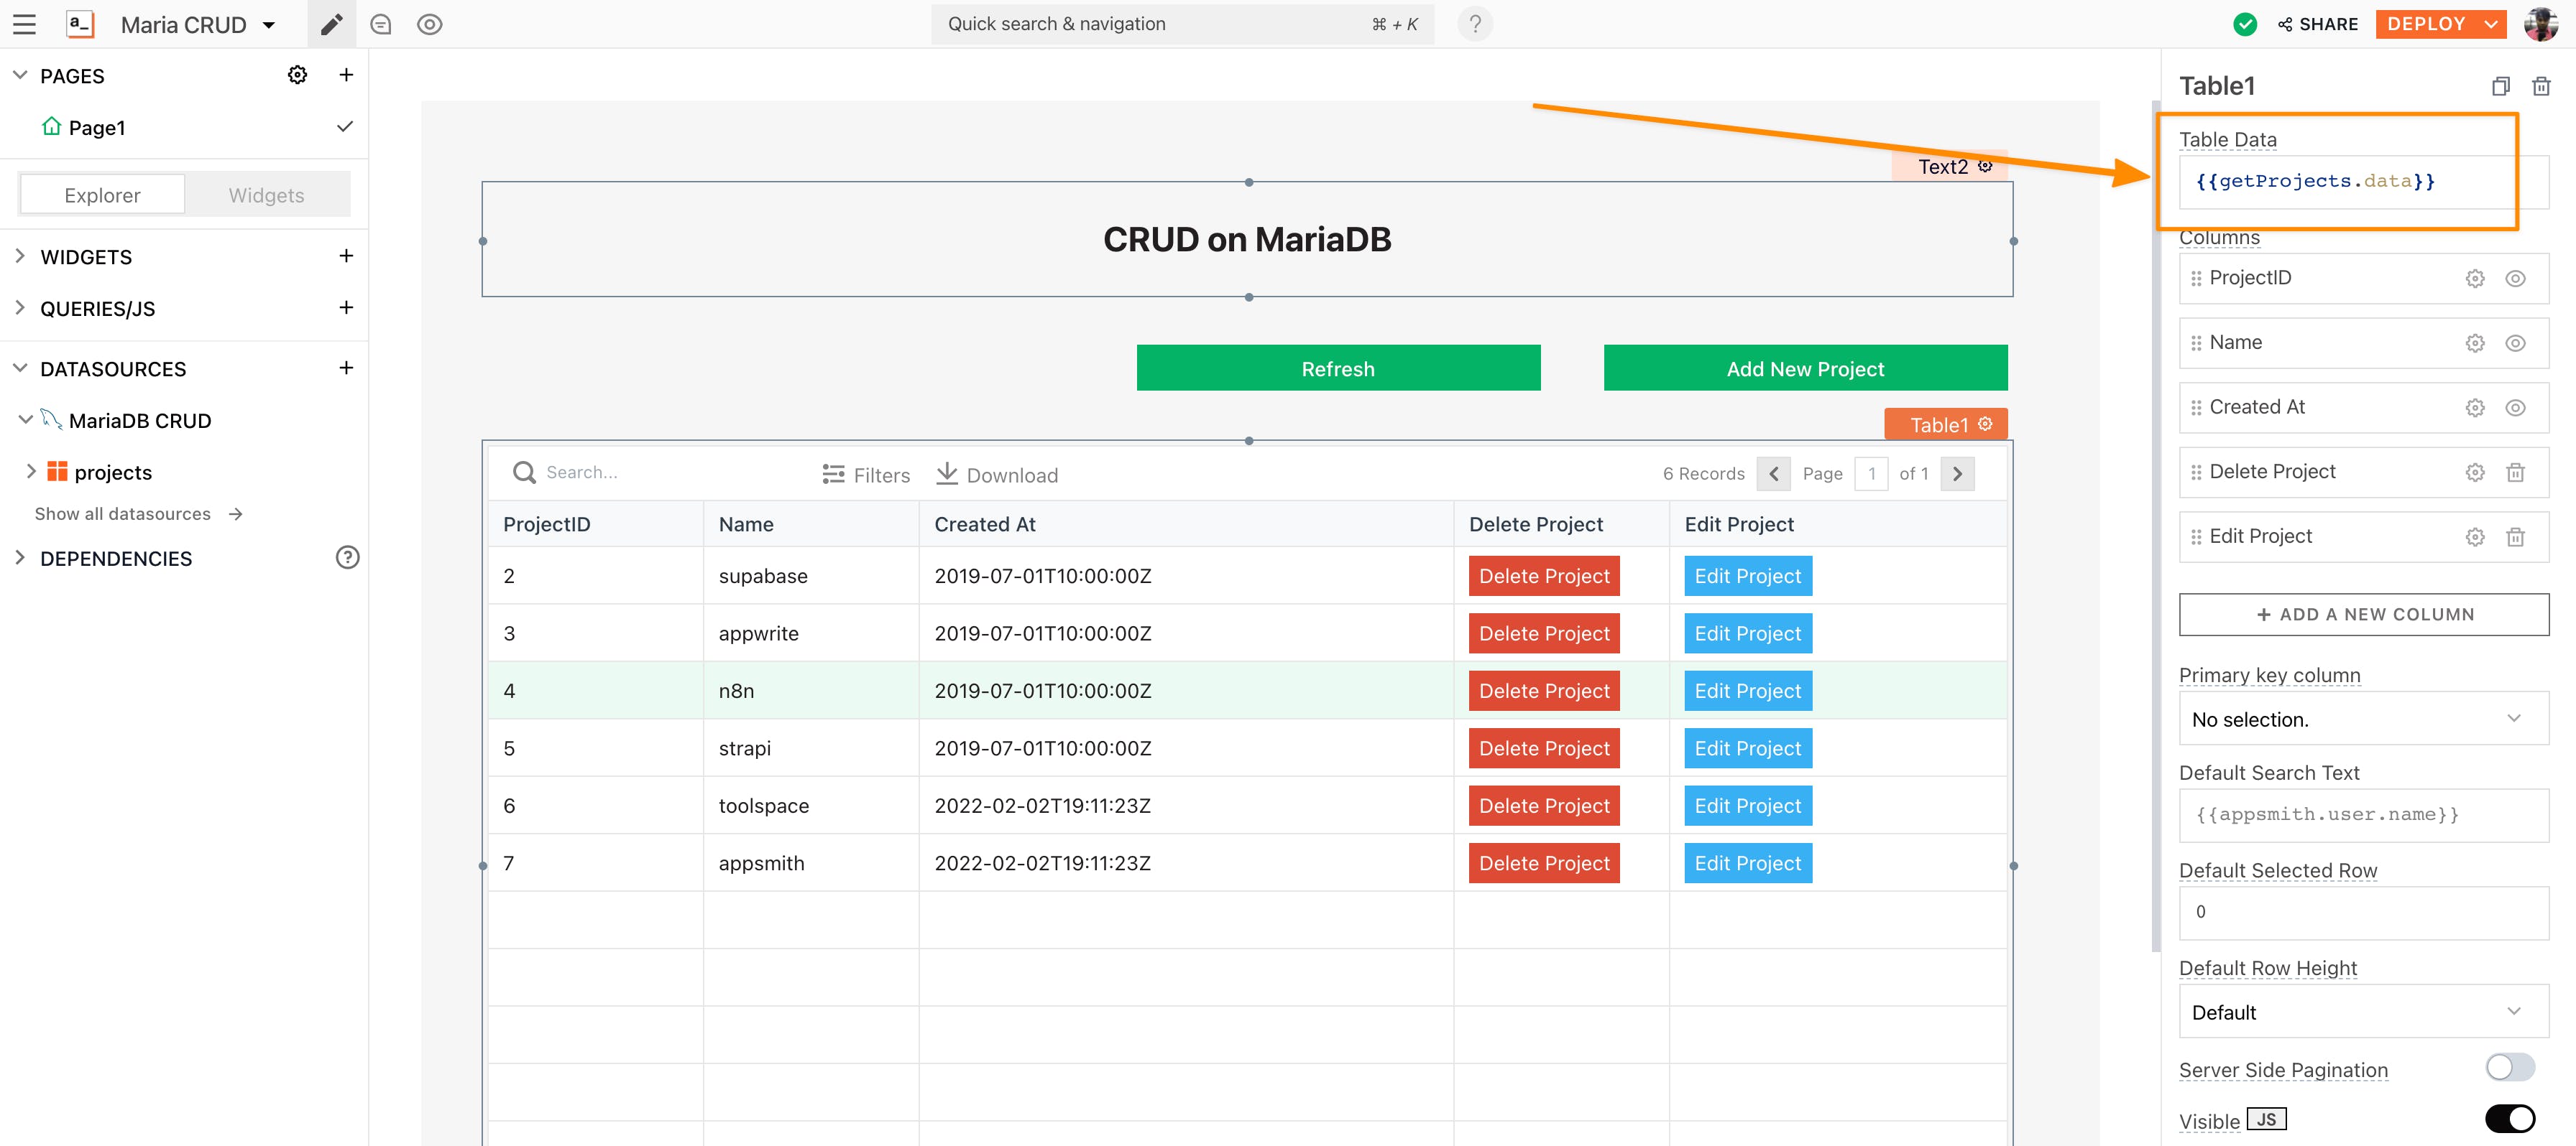Open the comments mode icon

click(380, 24)
